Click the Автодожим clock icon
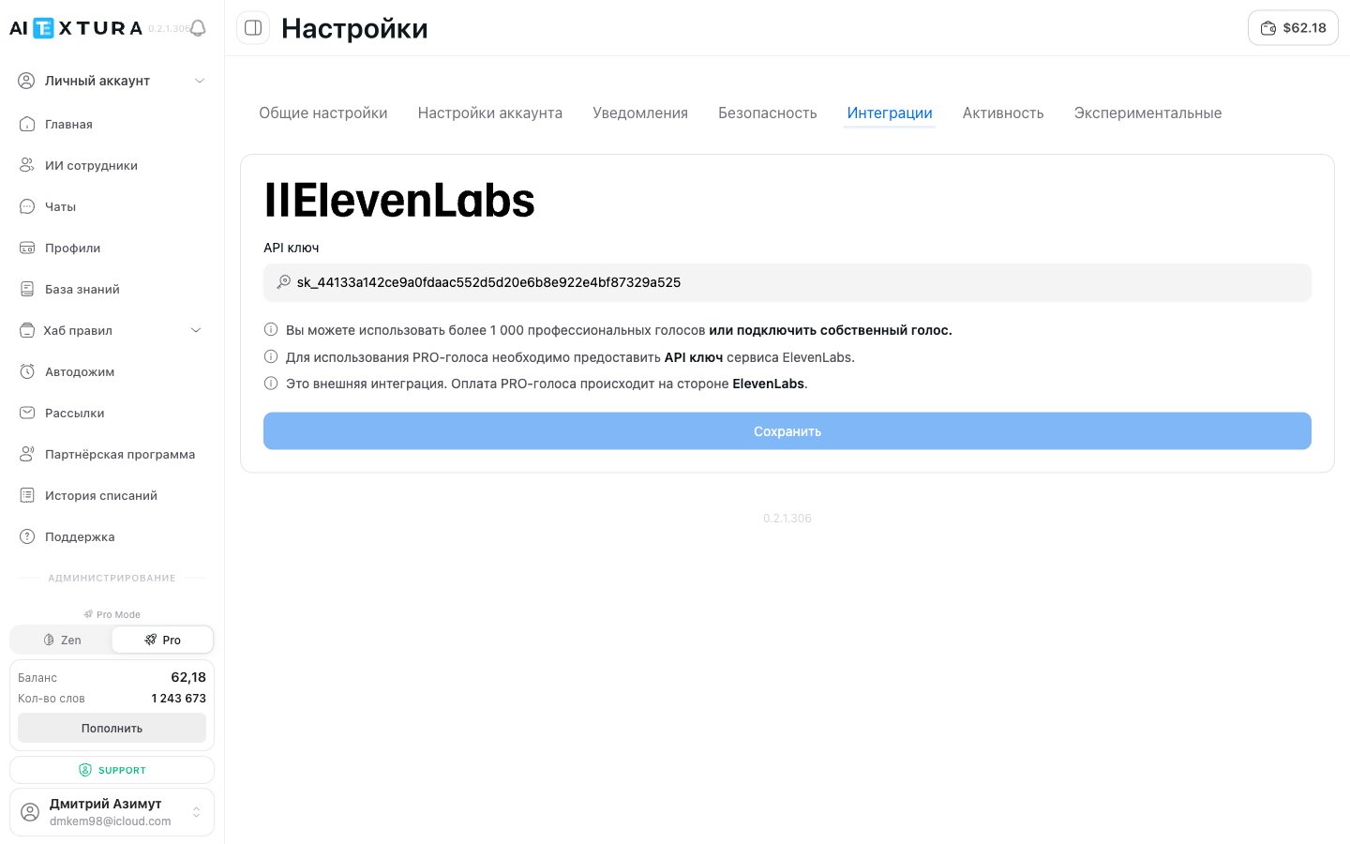Screen dimensions: 1350x844 point(27,371)
